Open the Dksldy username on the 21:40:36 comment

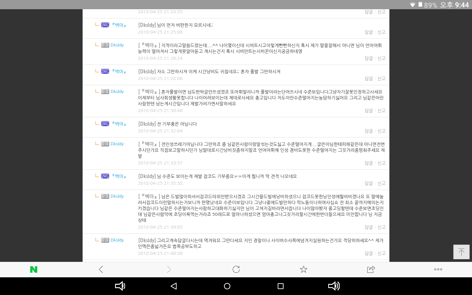click(117, 240)
